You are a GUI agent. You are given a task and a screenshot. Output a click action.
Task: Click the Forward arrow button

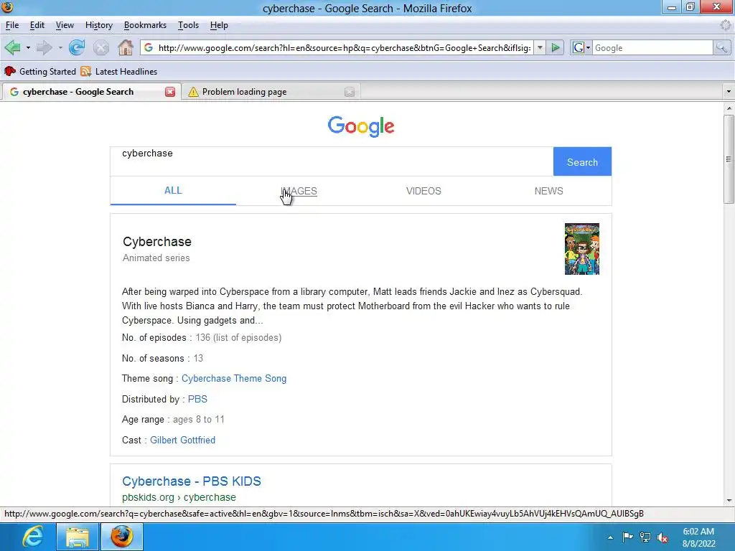click(x=45, y=48)
